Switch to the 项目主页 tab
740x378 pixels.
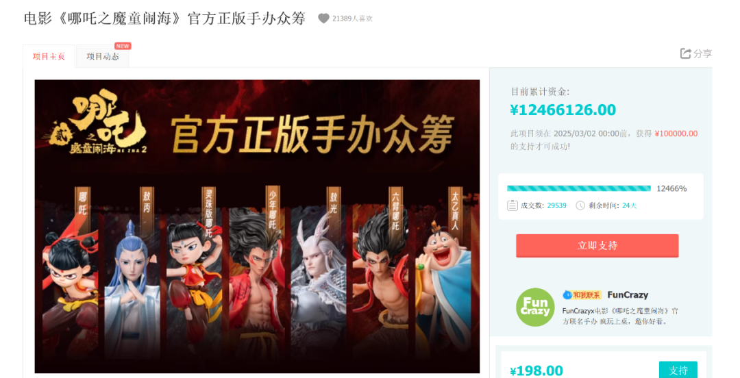(x=49, y=57)
